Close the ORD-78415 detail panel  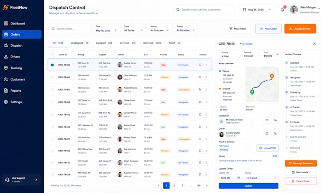tap(314, 44)
